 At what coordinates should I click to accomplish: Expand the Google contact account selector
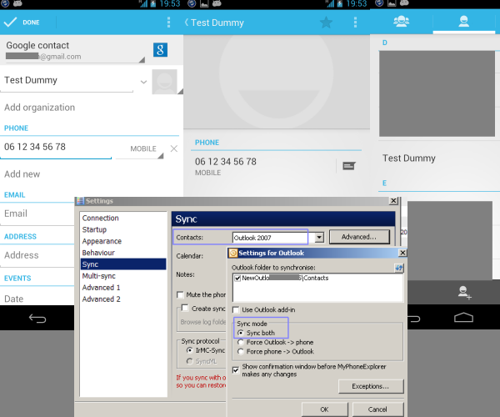point(75,50)
